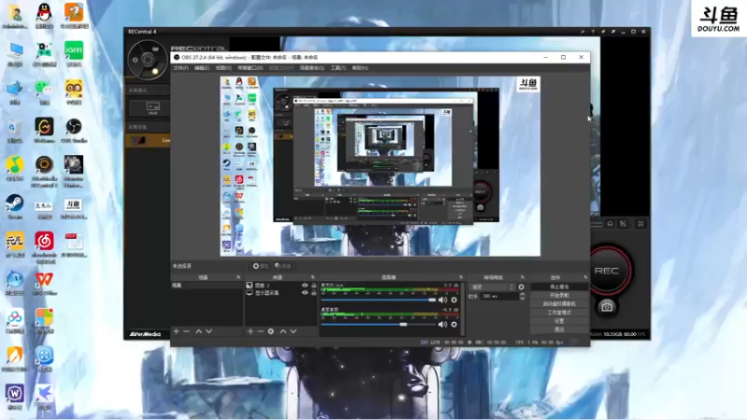This screenshot has height=420, width=747.
Task: Open the WeChat desktop shortcut
Action: (44, 91)
